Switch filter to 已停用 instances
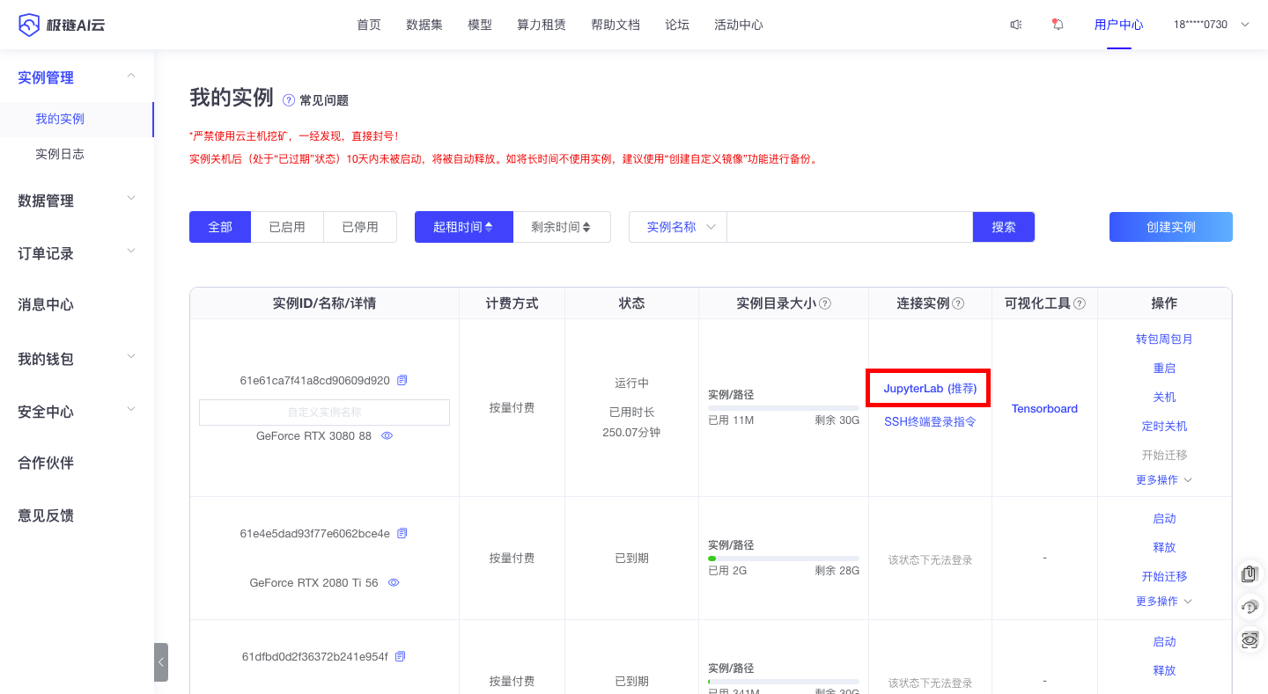1268x694 pixels. coord(359,226)
